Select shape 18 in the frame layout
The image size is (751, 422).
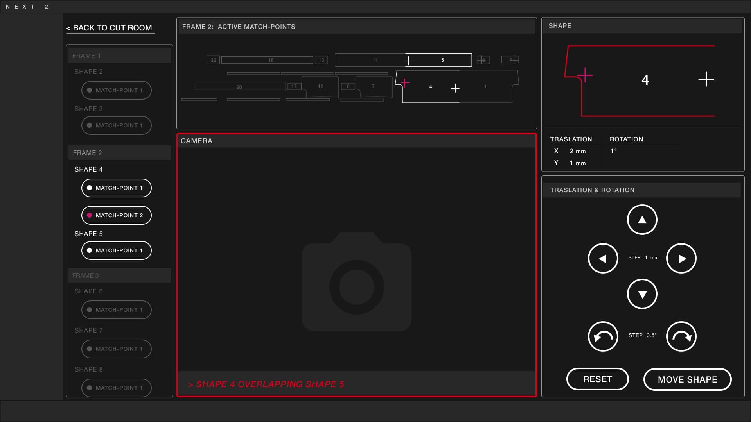click(267, 60)
